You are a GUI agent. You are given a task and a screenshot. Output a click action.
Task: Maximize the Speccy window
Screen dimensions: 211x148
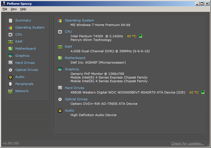(202, 4)
